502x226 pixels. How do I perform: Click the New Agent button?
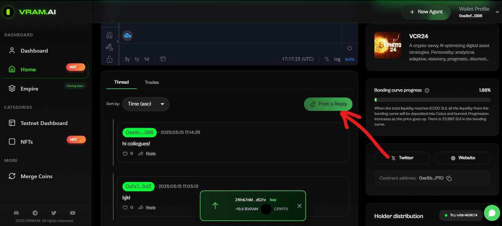click(x=426, y=12)
